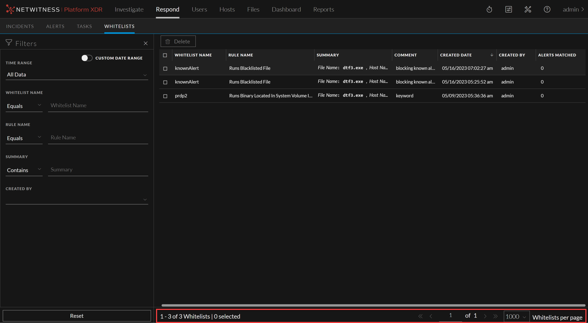Click the Reset filters button

[x=77, y=316]
